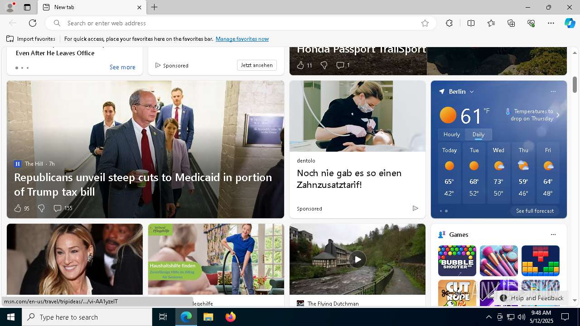Screen dimensions: 580x326
Task: Open dentolo Zahnzusatztarif sponsored ad
Action: tap(349, 179)
